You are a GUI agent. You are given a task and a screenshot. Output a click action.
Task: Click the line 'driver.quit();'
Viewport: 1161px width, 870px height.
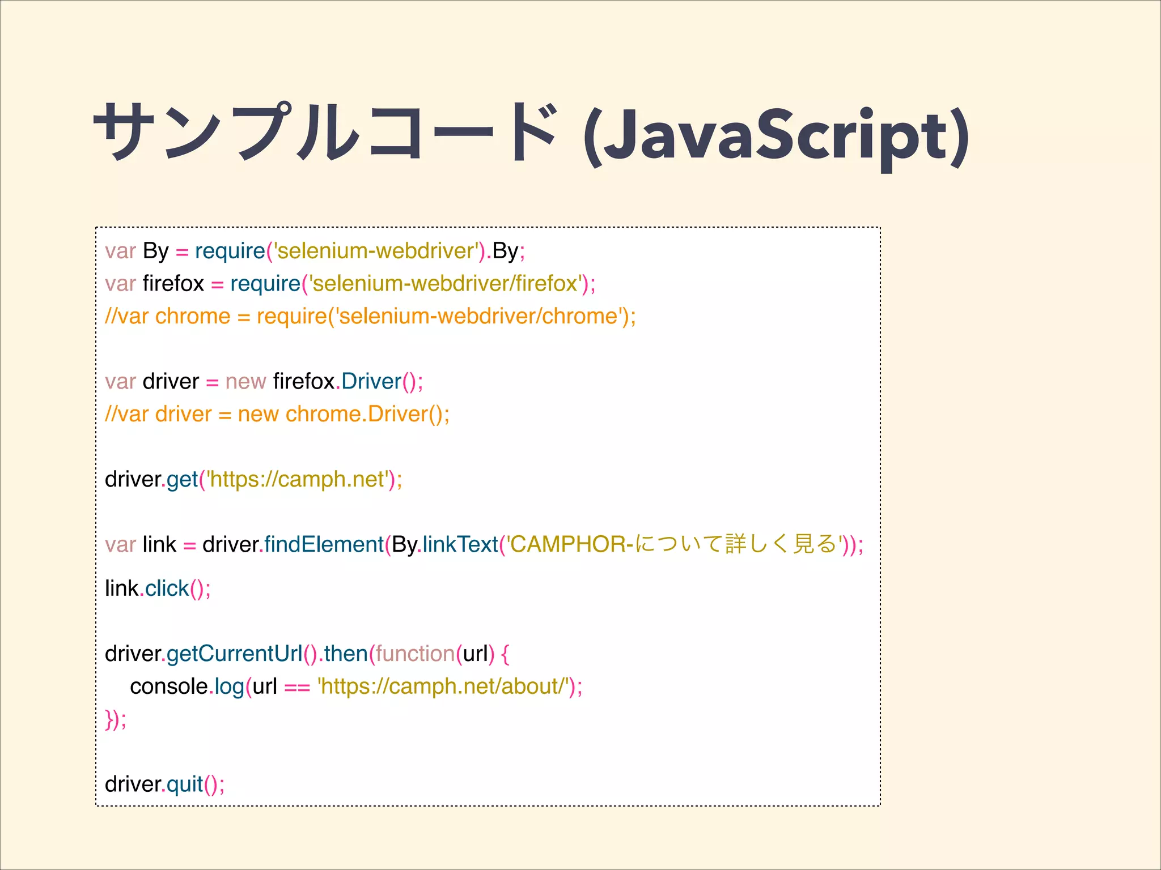click(x=165, y=784)
